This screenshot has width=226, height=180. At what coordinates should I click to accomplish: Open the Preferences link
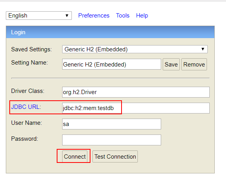(x=94, y=16)
